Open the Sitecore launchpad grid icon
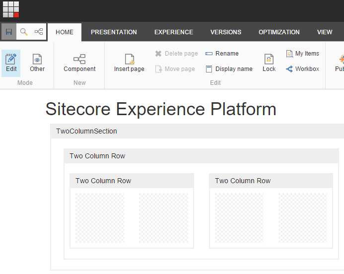This screenshot has height=274, width=344. pos(11,9)
